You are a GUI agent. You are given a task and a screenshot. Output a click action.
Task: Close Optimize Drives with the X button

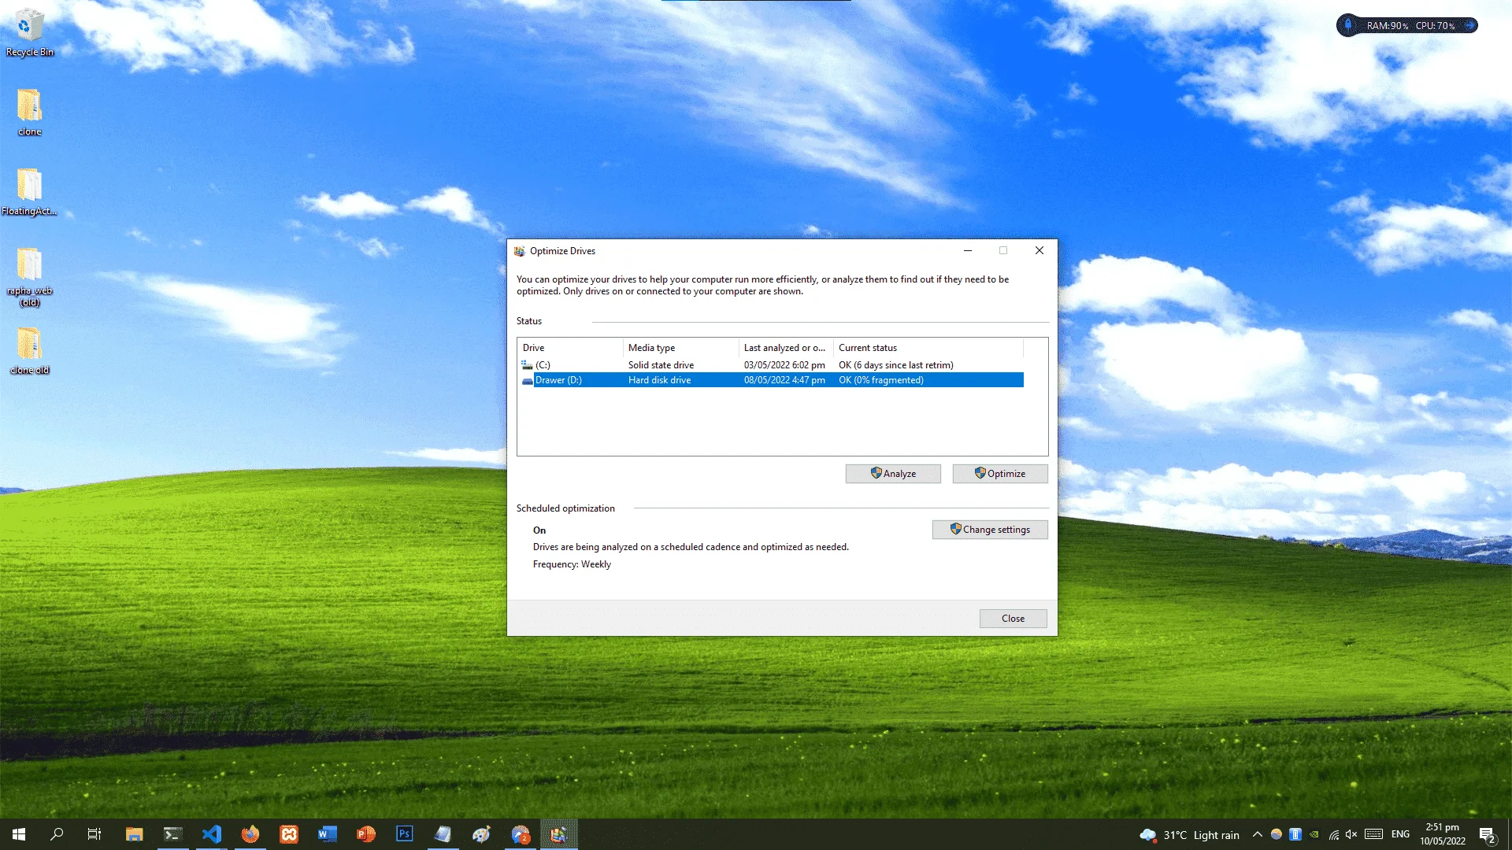[x=1039, y=250]
